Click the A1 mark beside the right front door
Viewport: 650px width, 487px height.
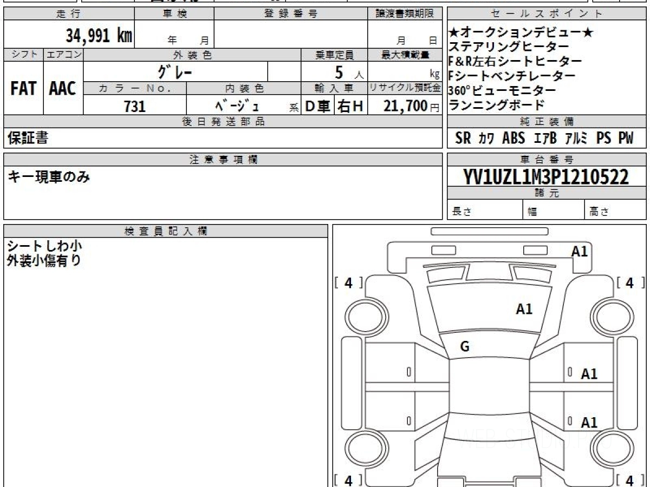[589, 374]
